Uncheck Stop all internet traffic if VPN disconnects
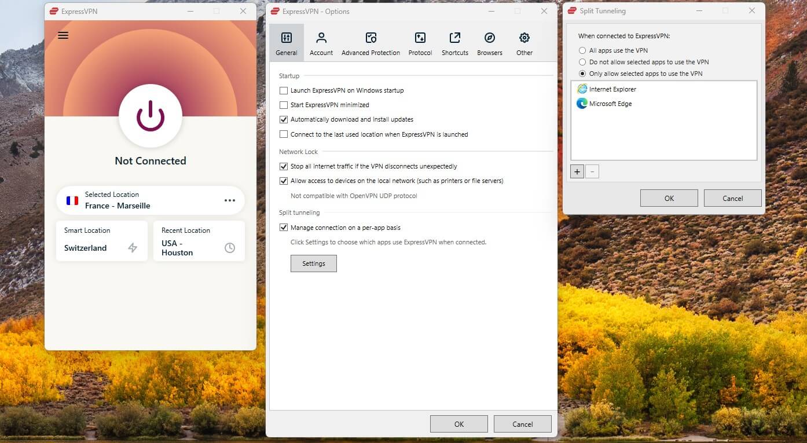 click(x=284, y=166)
